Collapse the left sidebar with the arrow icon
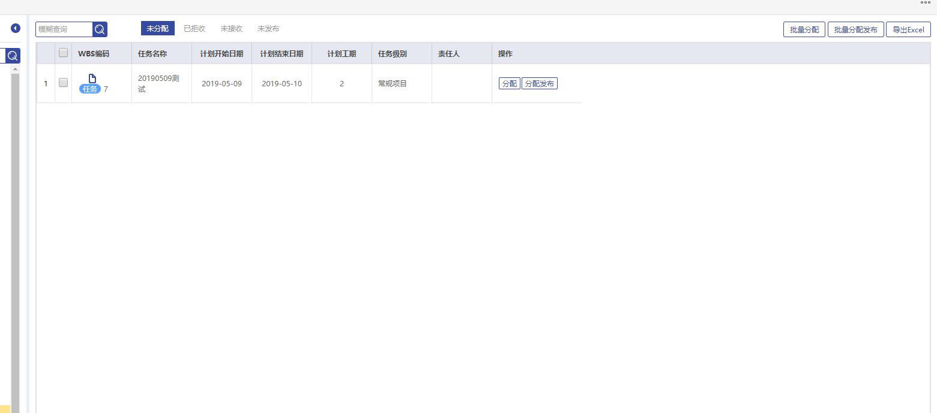The image size is (937, 413). 16,28
